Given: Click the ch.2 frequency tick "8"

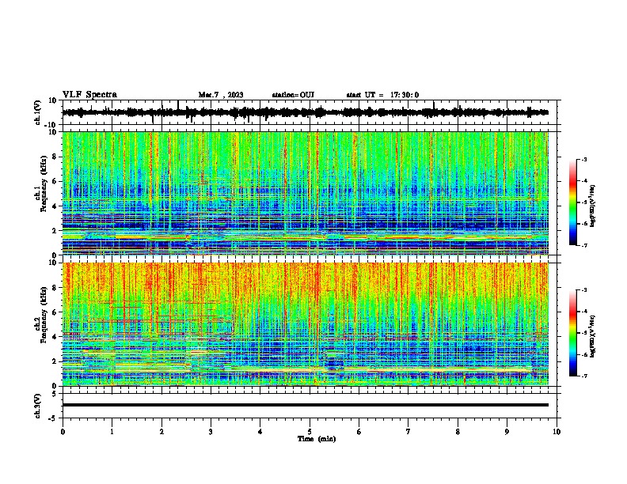Looking at the screenshot, I should tap(55, 288).
